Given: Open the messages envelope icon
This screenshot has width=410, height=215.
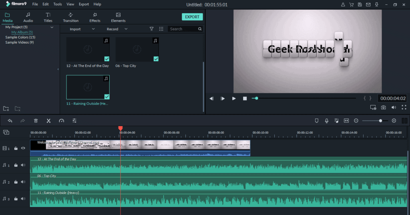Looking at the screenshot, I should click(x=368, y=4).
